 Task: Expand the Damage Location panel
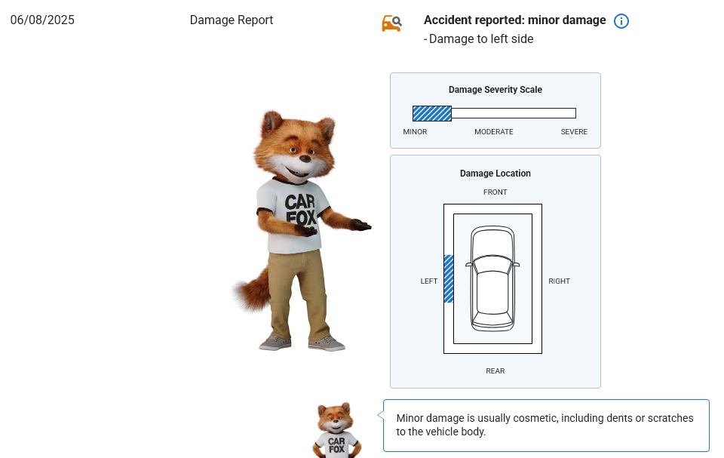tap(495, 174)
